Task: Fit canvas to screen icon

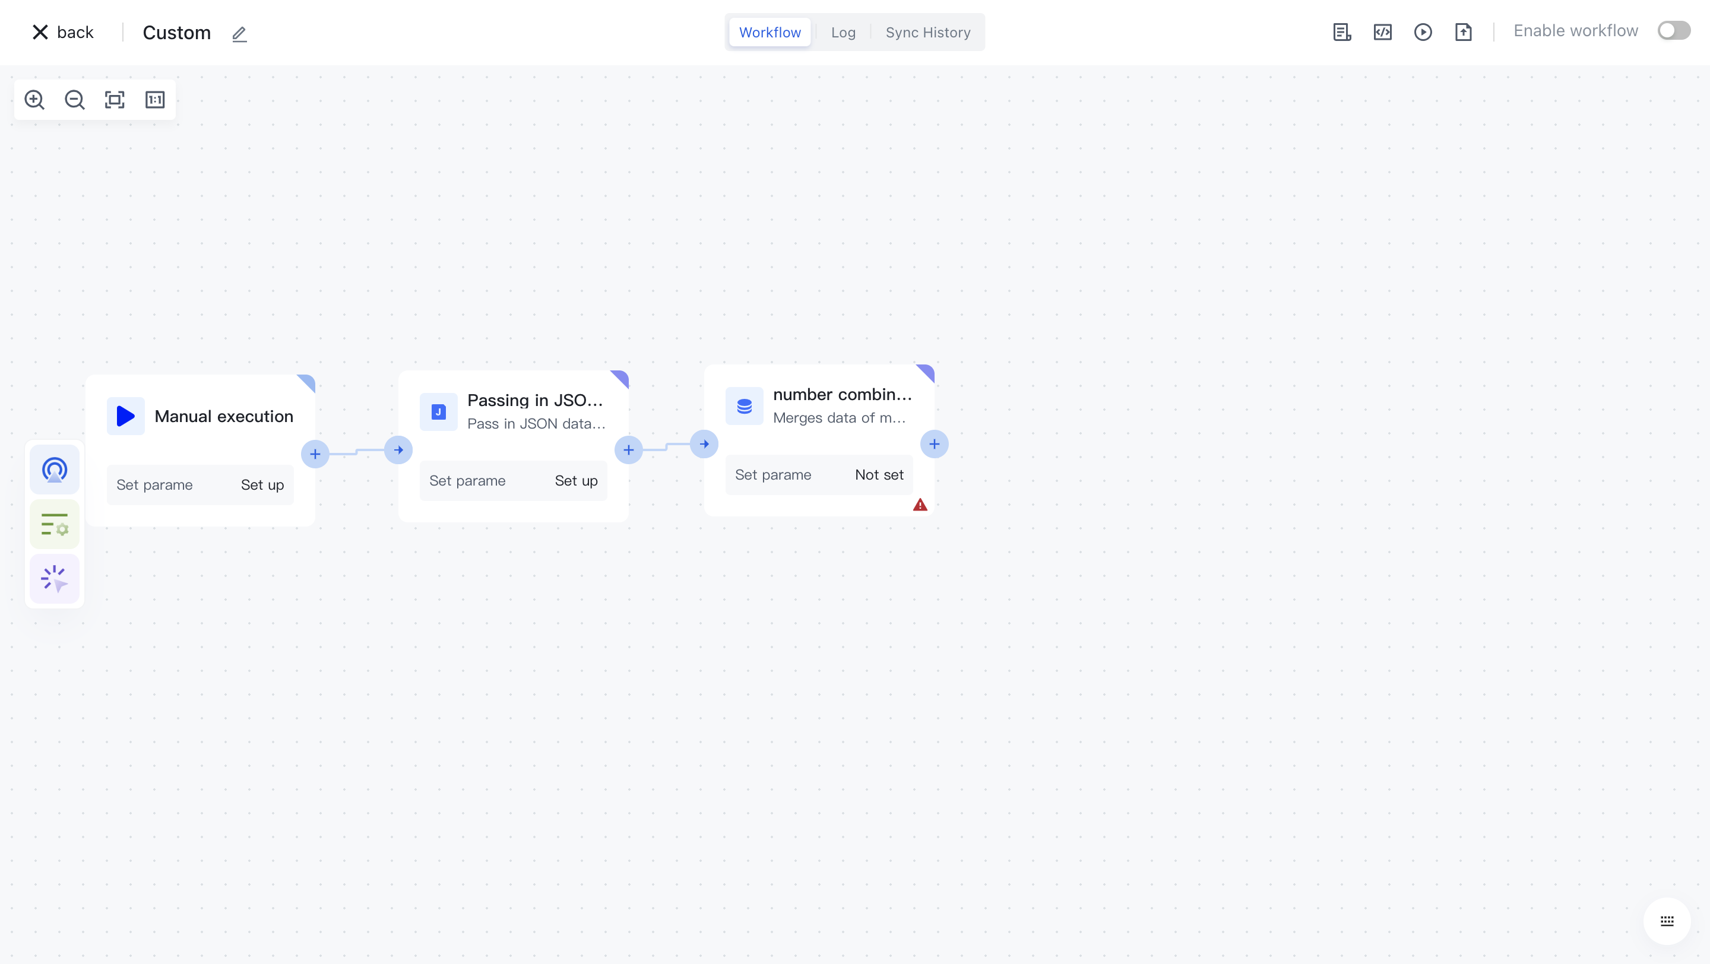Action: (115, 100)
